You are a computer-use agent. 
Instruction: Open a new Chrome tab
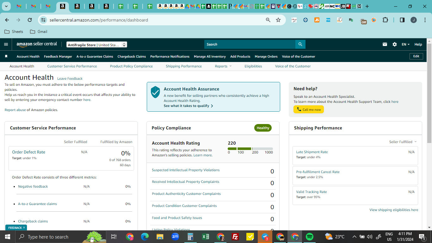tap(367, 6)
